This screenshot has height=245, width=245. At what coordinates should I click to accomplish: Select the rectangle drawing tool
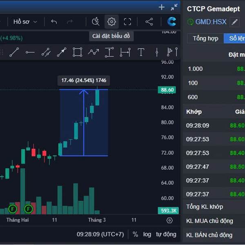pos(77,52)
